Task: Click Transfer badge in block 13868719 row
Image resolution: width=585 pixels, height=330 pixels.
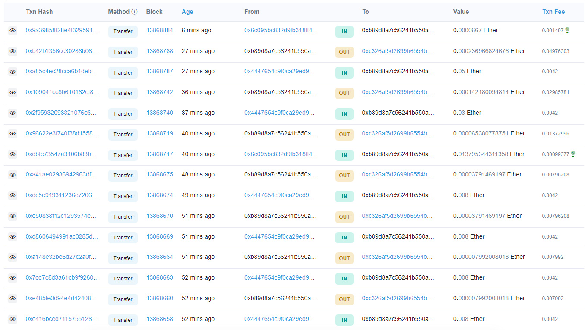Action: [123, 135]
